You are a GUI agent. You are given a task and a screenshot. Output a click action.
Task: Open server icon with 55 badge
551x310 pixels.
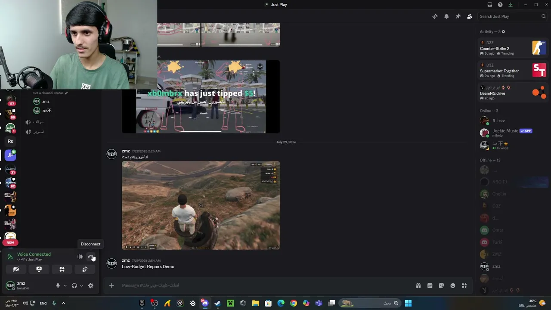tap(10, 114)
